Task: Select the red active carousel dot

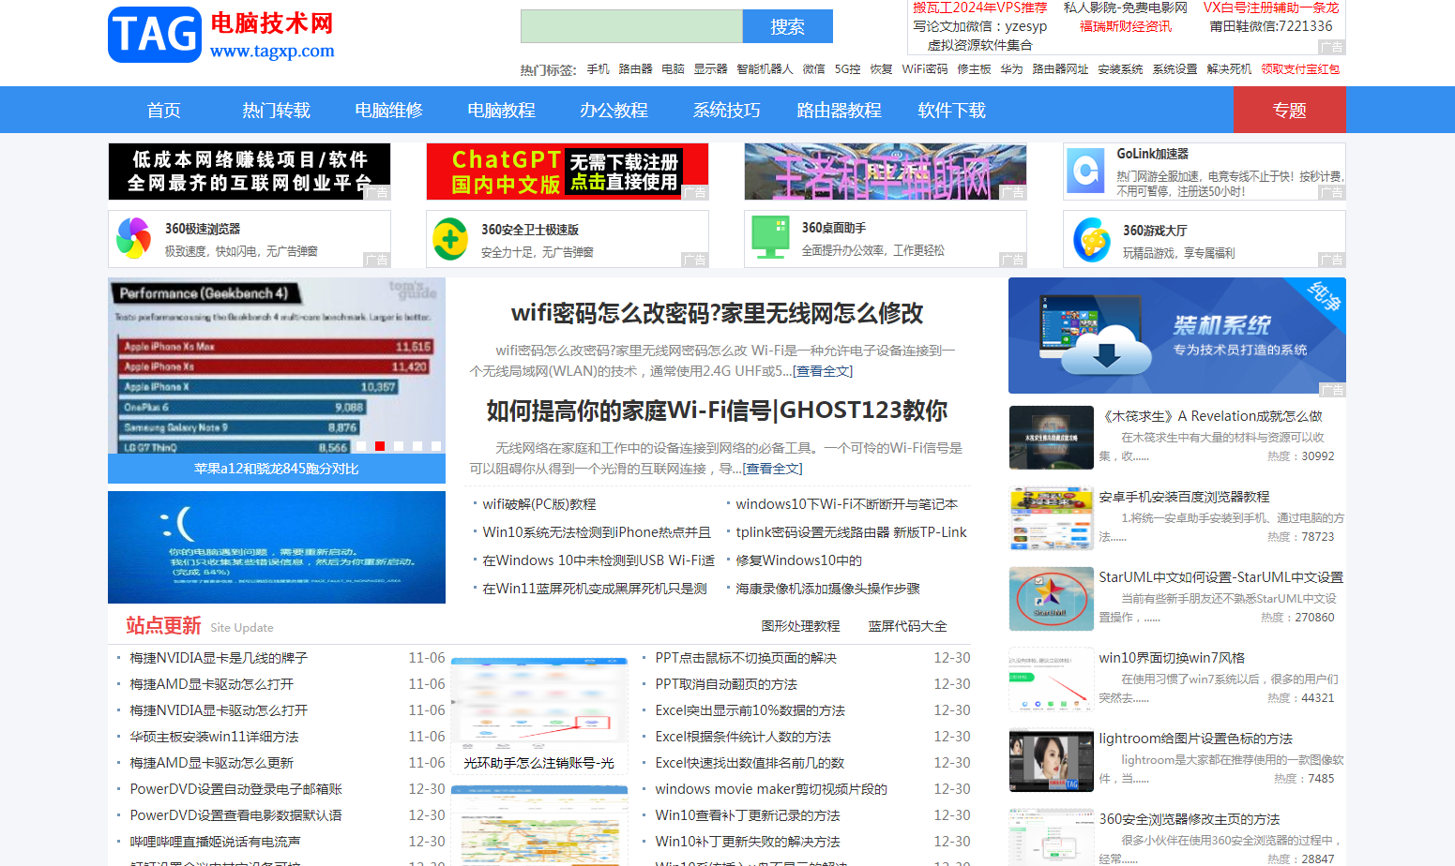Action: [x=380, y=446]
